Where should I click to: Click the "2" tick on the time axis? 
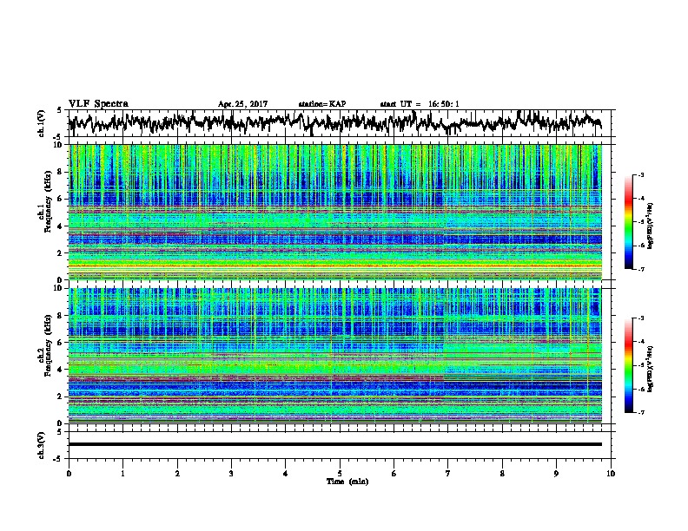(177, 474)
